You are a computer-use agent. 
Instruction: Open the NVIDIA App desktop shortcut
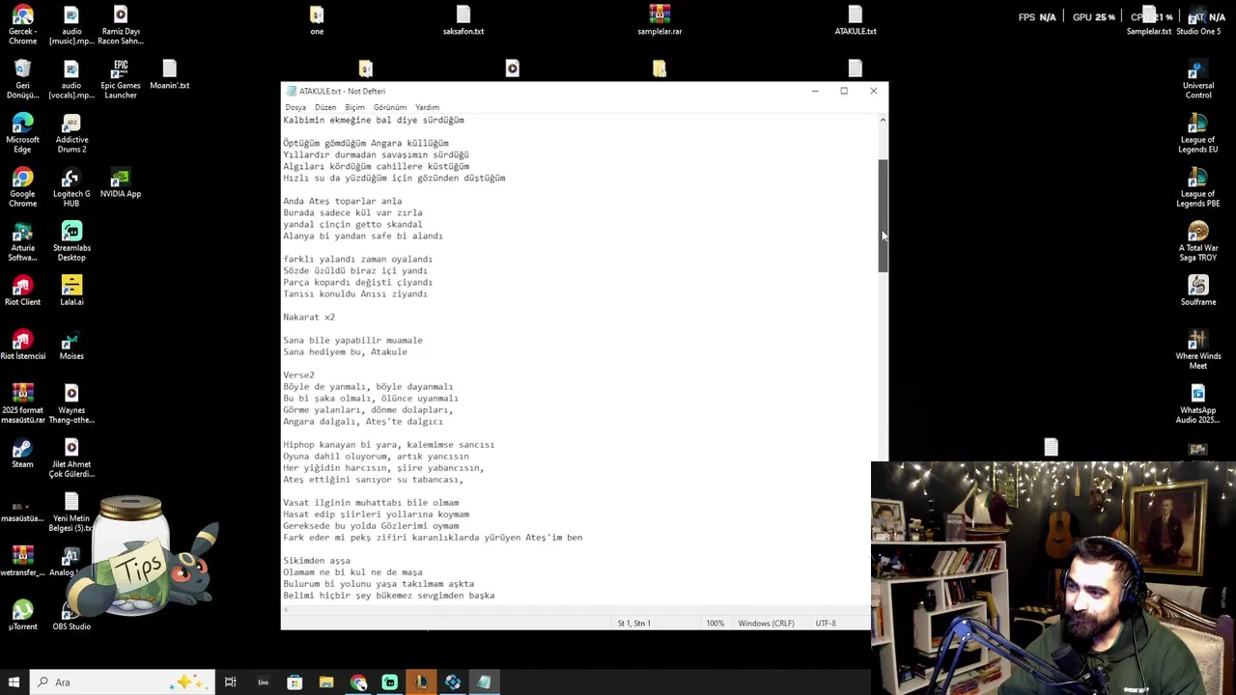[121, 182]
